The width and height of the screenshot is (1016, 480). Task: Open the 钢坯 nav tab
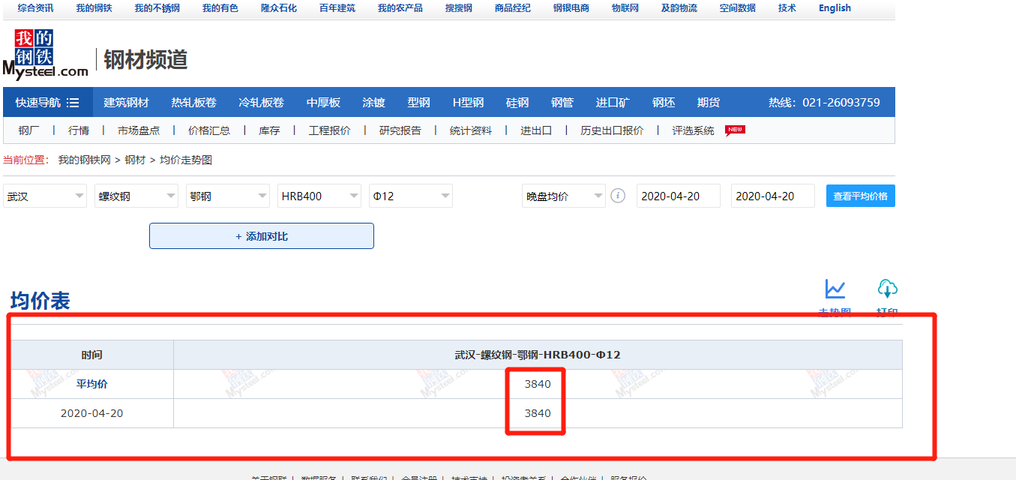[x=664, y=102]
